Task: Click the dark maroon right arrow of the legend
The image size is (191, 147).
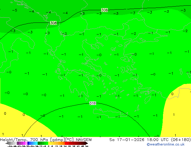Action: (x=87, y=143)
